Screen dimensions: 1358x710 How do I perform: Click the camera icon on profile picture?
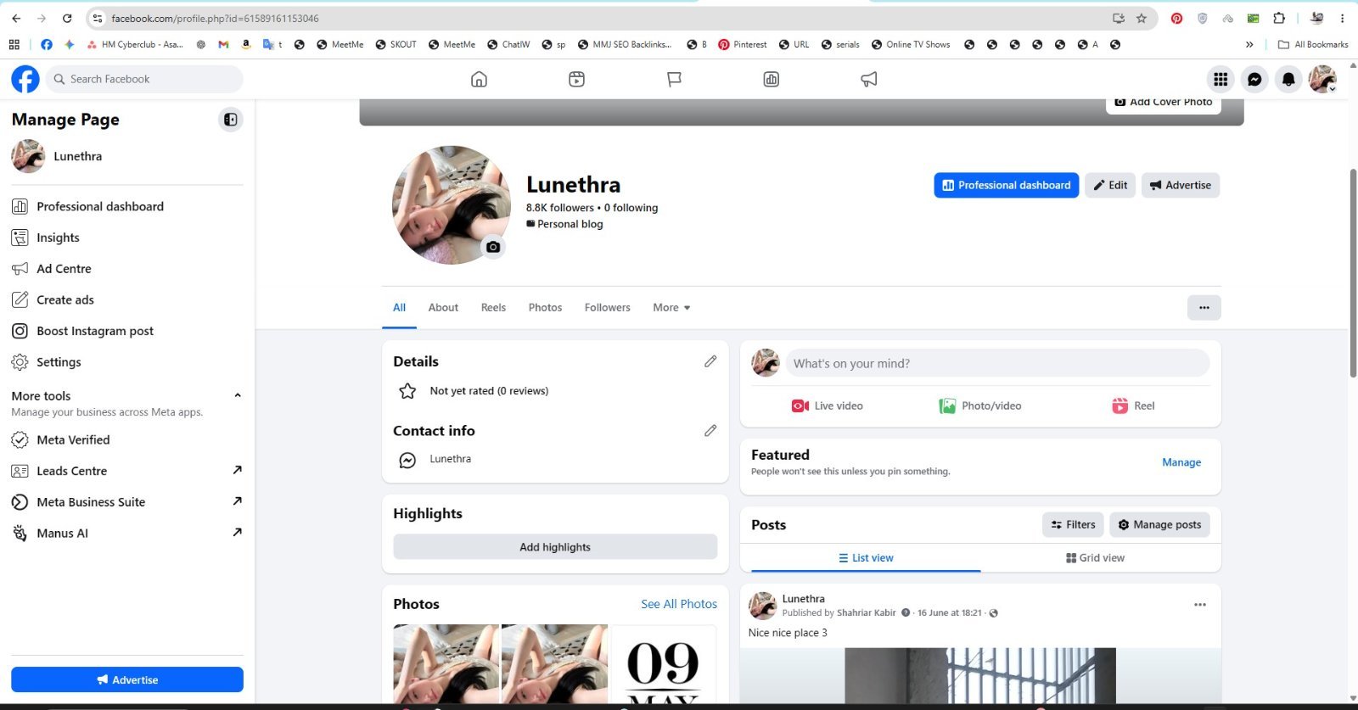click(493, 247)
